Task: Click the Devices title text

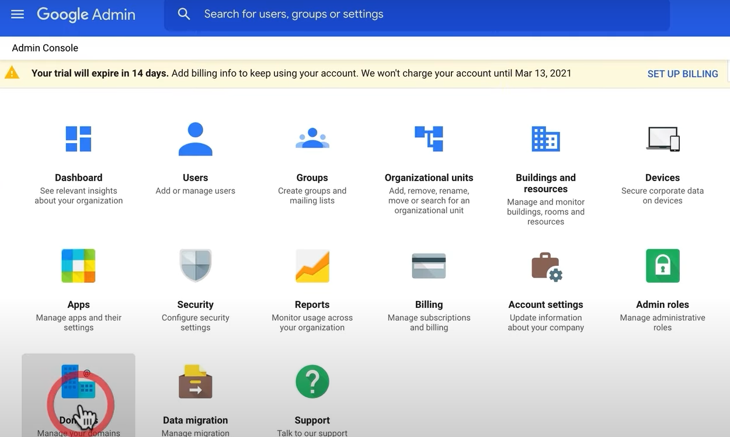Action: coord(663,178)
